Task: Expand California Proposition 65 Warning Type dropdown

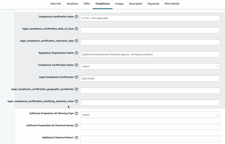Action: pos(150,115)
